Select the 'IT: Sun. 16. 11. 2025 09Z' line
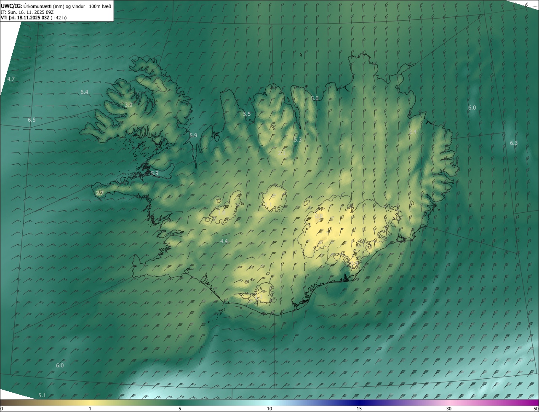This screenshot has width=539, height=412. (x=27, y=12)
